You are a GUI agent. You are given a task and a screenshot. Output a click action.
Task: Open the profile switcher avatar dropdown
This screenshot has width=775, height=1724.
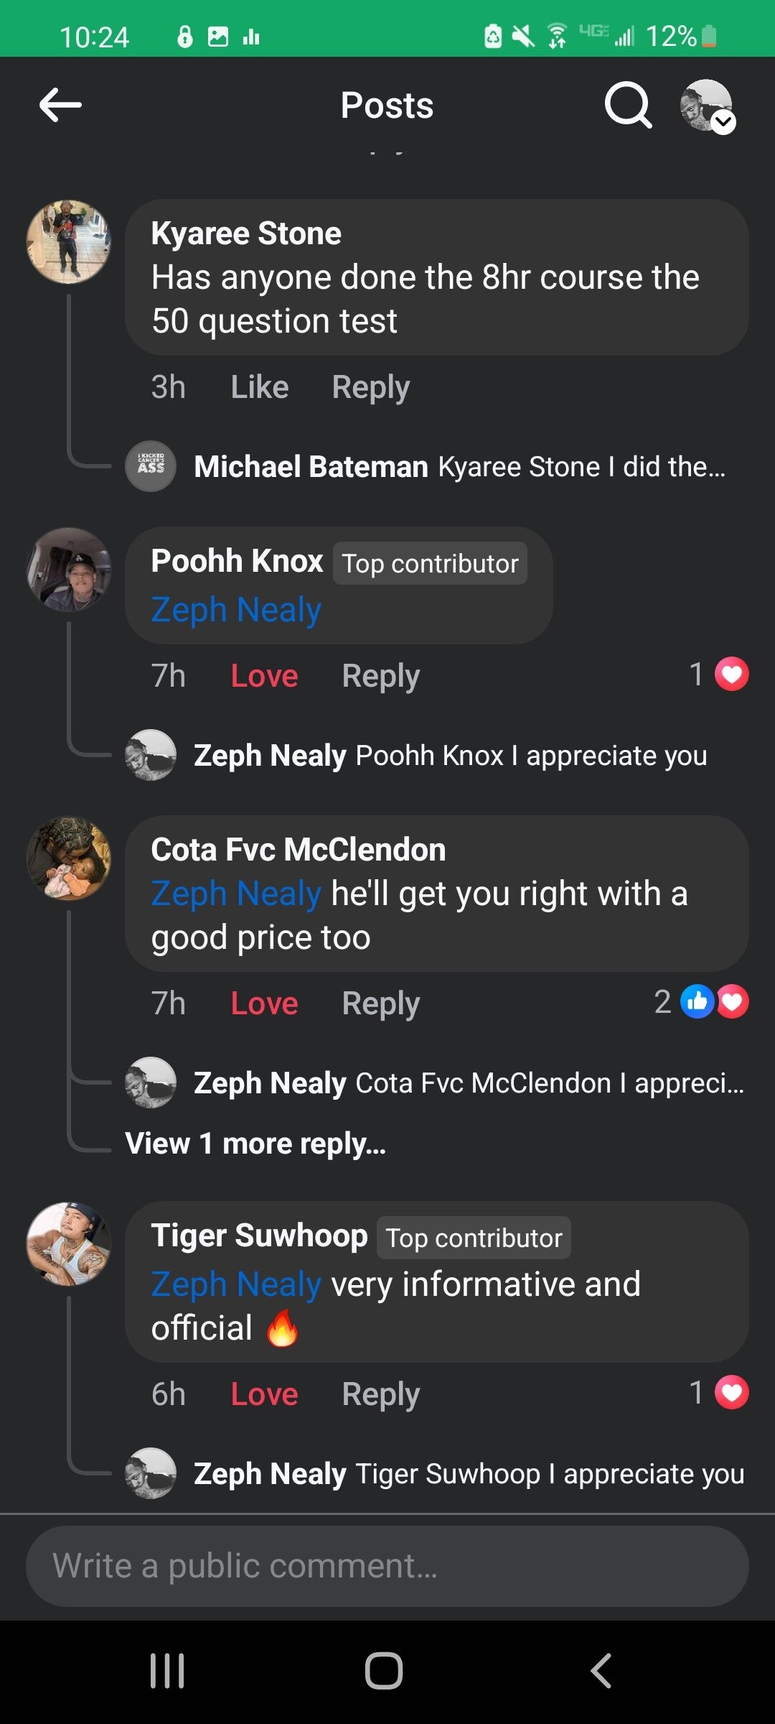tap(708, 106)
